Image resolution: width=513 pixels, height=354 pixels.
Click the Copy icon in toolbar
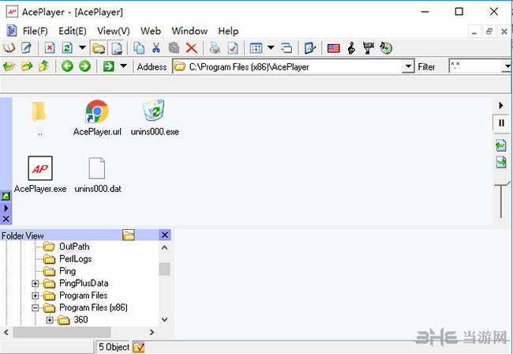pyautogui.click(x=139, y=48)
